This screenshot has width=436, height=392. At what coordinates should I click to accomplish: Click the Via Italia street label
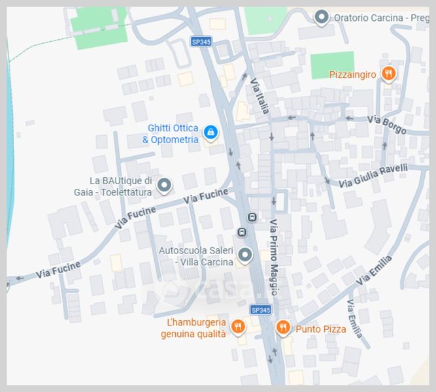(x=260, y=96)
